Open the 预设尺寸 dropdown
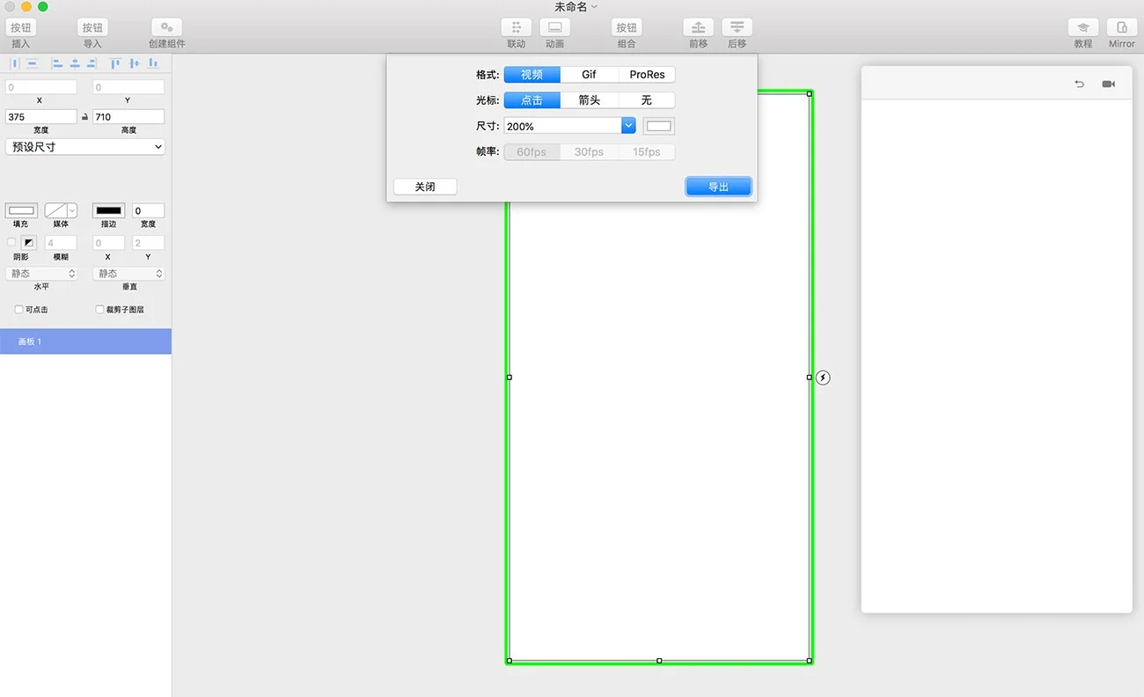 [85, 147]
